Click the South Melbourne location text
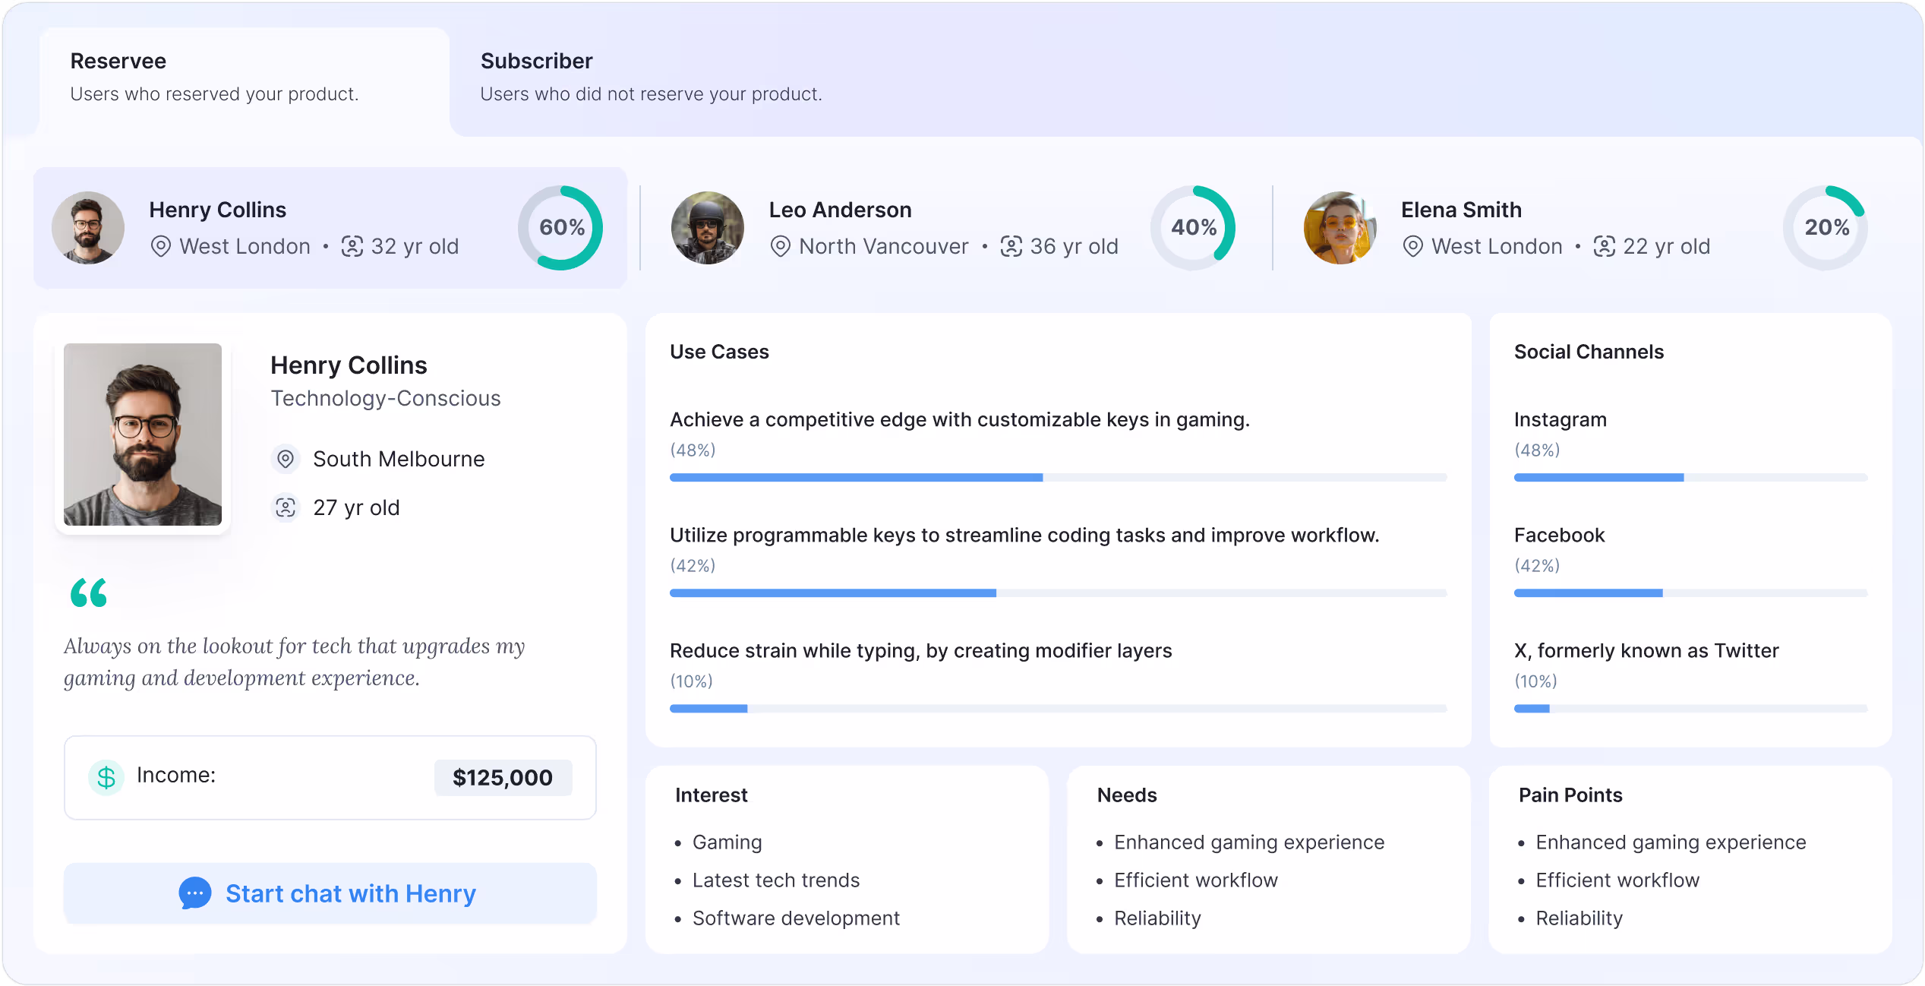The image size is (1925, 986). (x=399, y=459)
